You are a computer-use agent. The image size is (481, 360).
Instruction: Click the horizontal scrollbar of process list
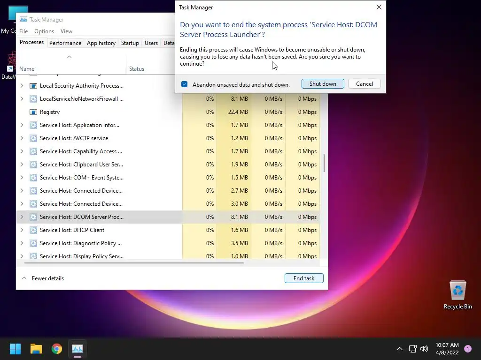point(134,262)
